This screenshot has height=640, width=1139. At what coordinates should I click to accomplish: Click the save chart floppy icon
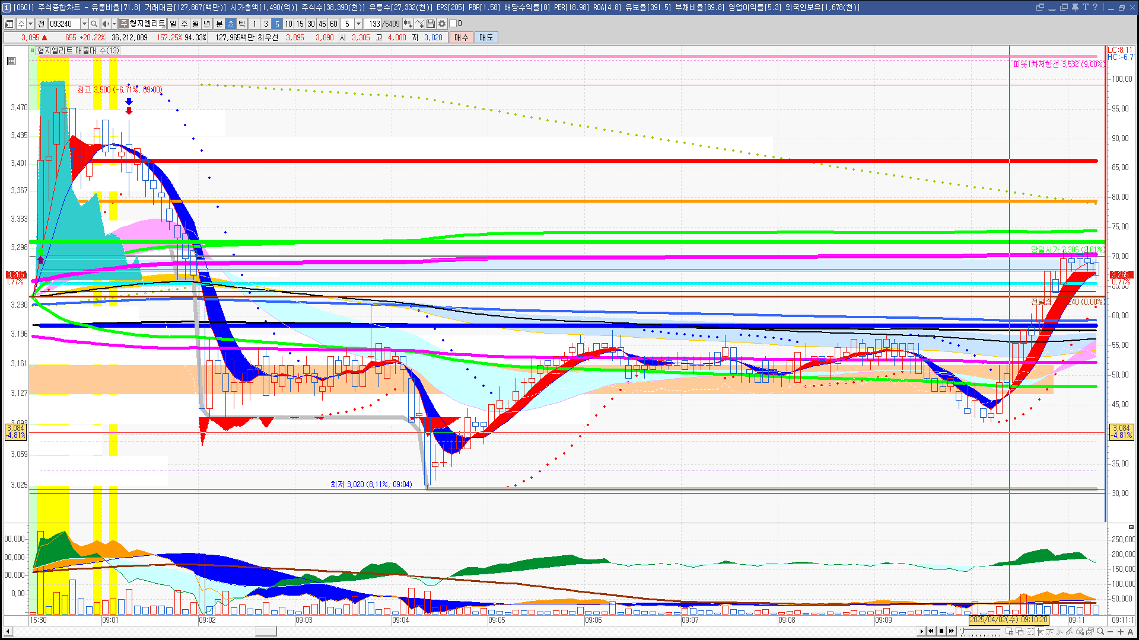[x=431, y=24]
